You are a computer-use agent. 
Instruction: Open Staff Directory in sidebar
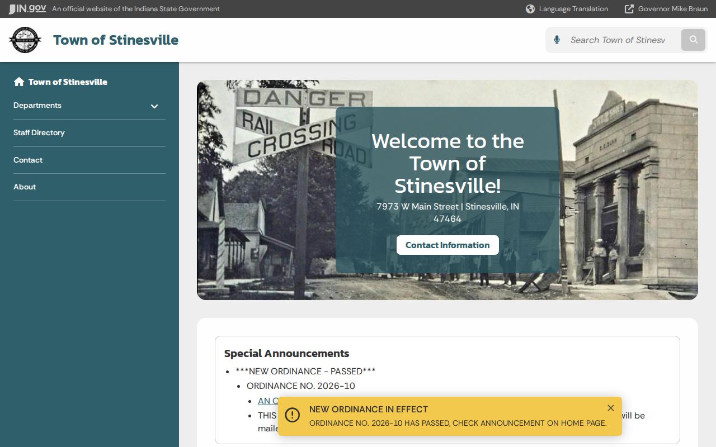click(x=39, y=132)
